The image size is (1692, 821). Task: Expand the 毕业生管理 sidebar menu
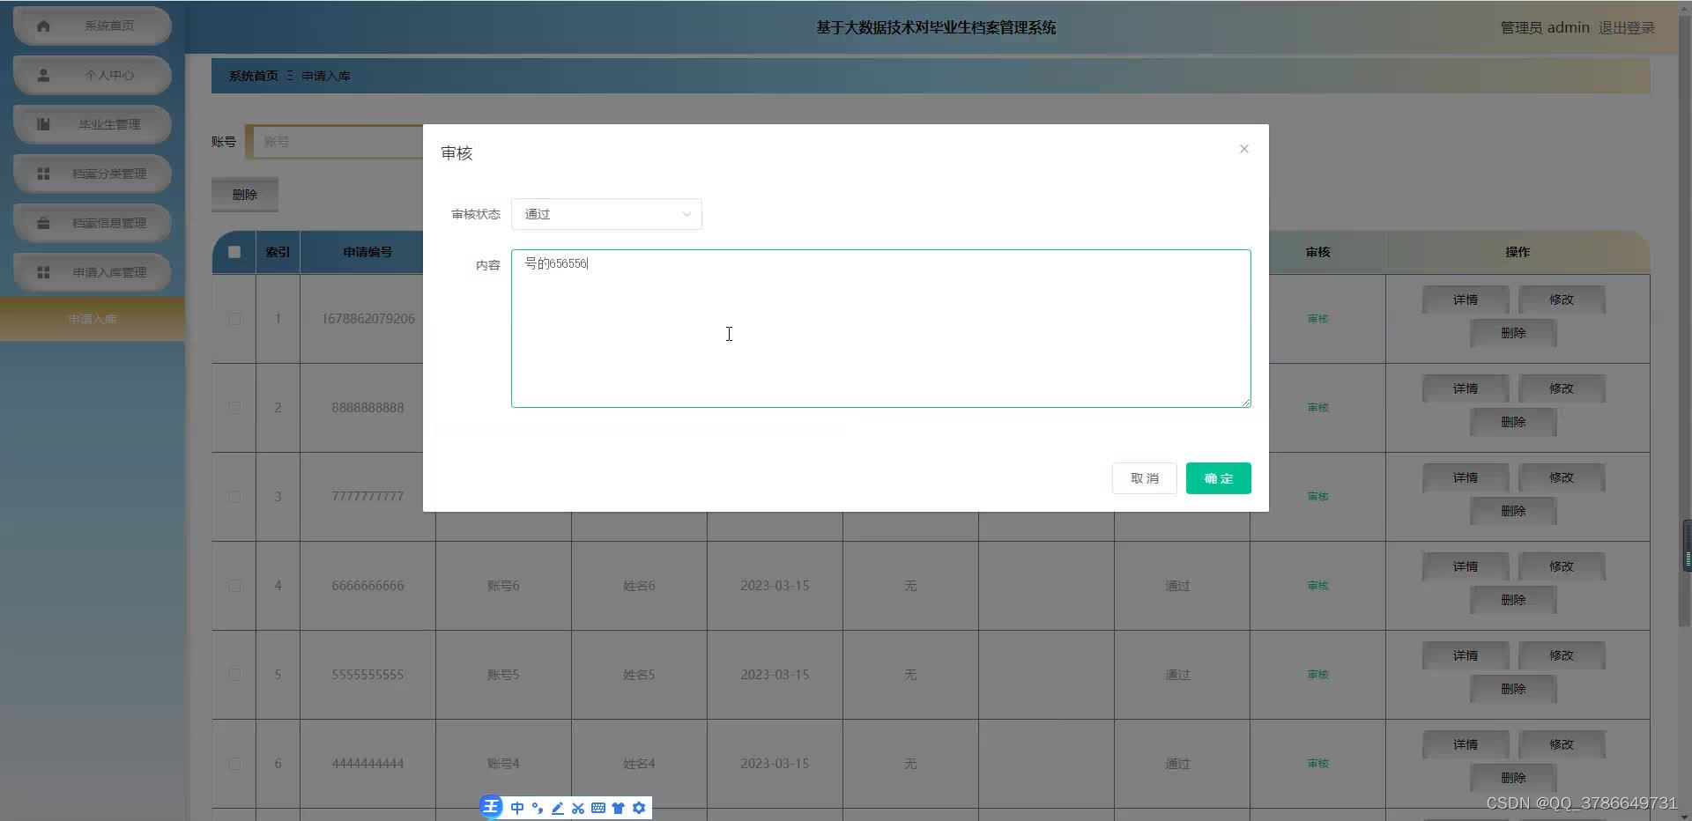click(92, 124)
